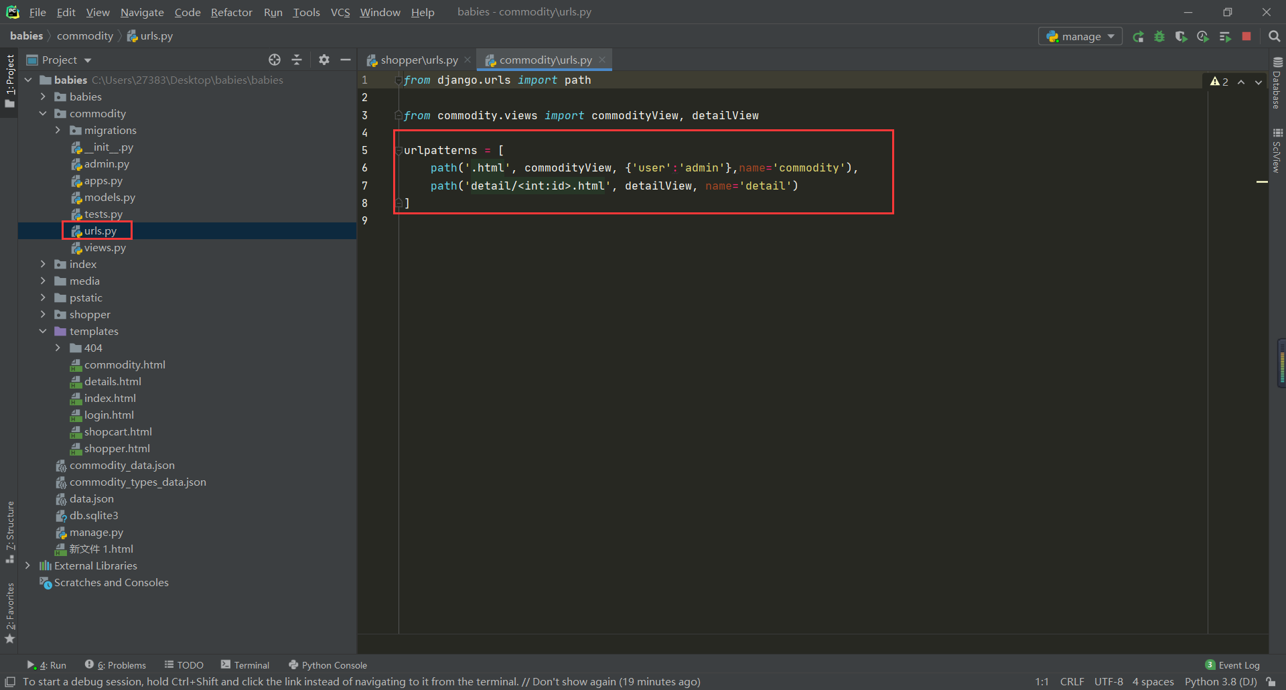Click commodity in the breadcrumb bar

(85, 36)
